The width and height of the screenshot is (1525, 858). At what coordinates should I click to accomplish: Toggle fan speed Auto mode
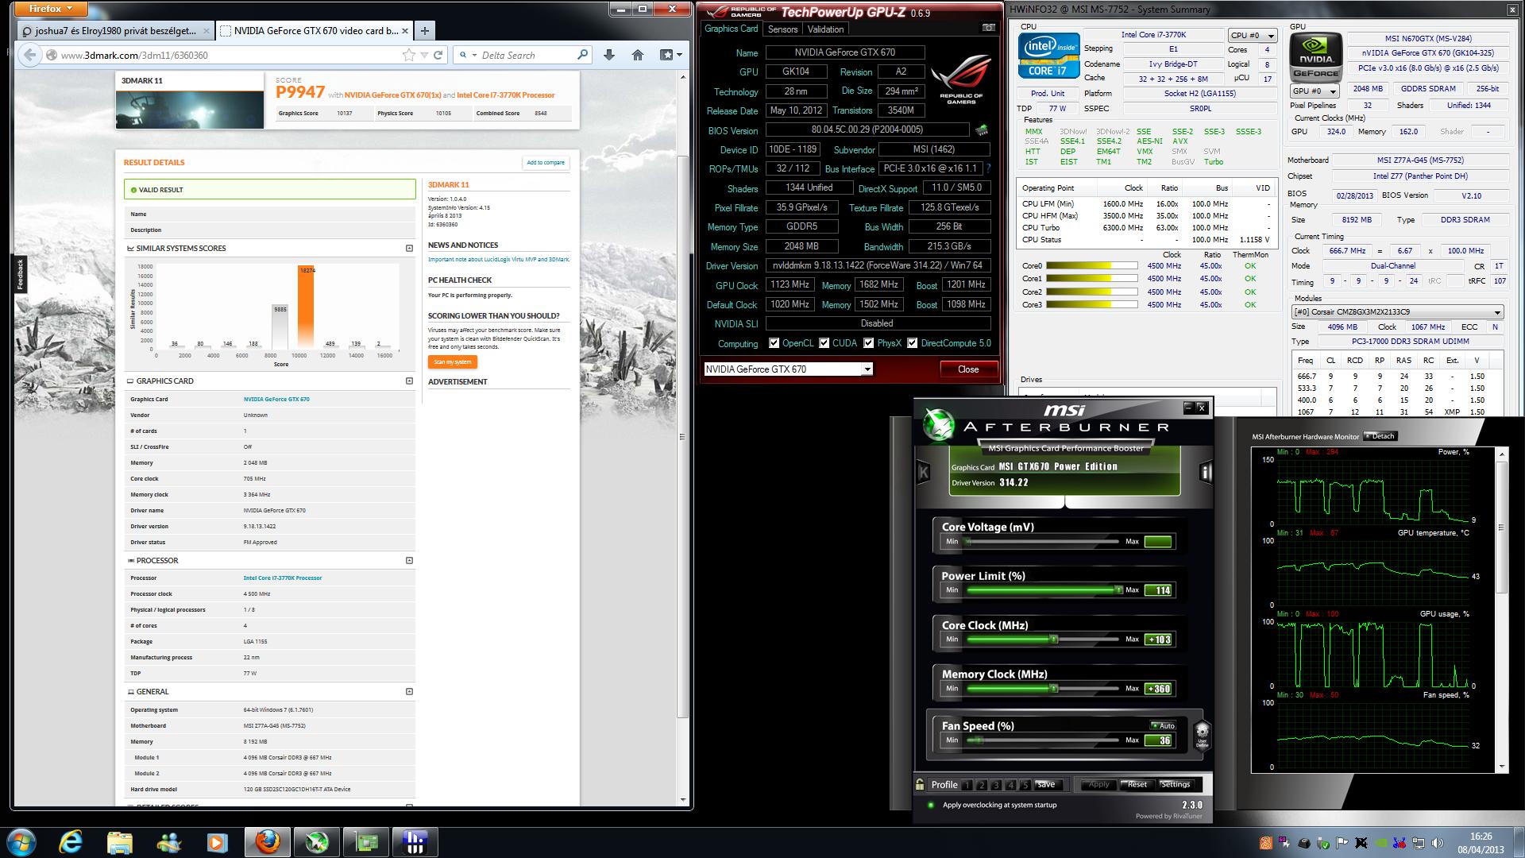[x=1162, y=725]
